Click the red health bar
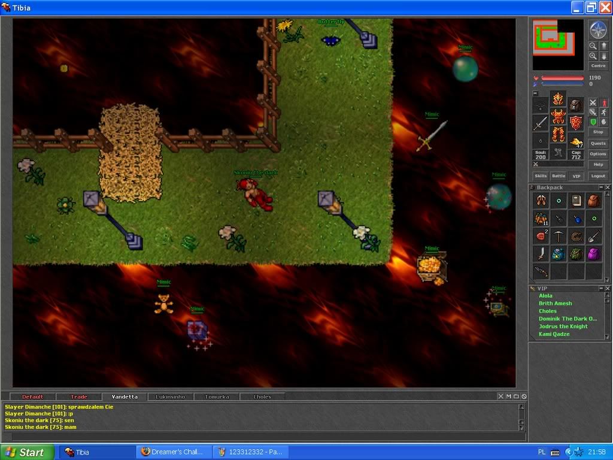This screenshot has height=460, width=613. pyautogui.click(x=562, y=78)
